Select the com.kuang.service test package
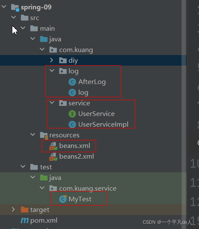 pyautogui.click(x=88, y=188)
